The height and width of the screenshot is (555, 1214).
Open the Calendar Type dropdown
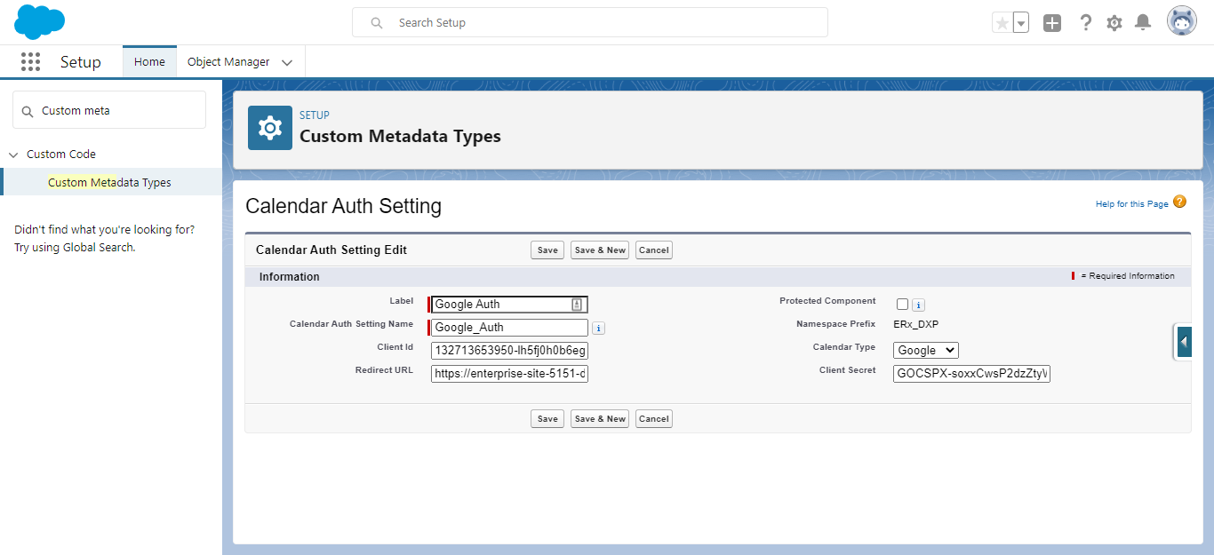click(x=925, y=351)
